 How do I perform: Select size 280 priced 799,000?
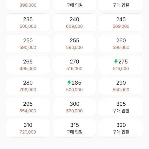28,86
